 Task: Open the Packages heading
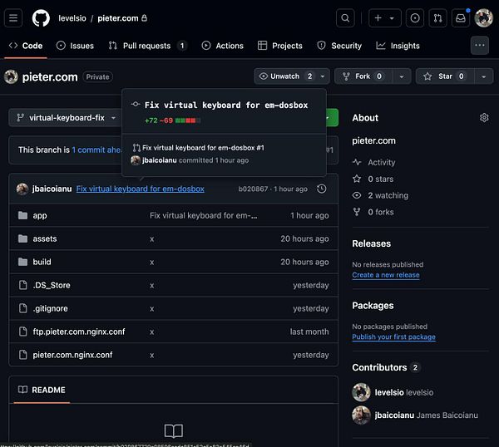[x=373, y=306]
